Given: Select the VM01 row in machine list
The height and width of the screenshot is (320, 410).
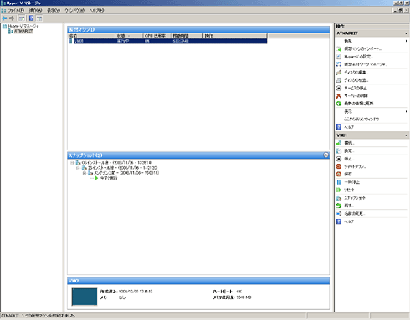Looking at the screenshot, I should point(167,41).
